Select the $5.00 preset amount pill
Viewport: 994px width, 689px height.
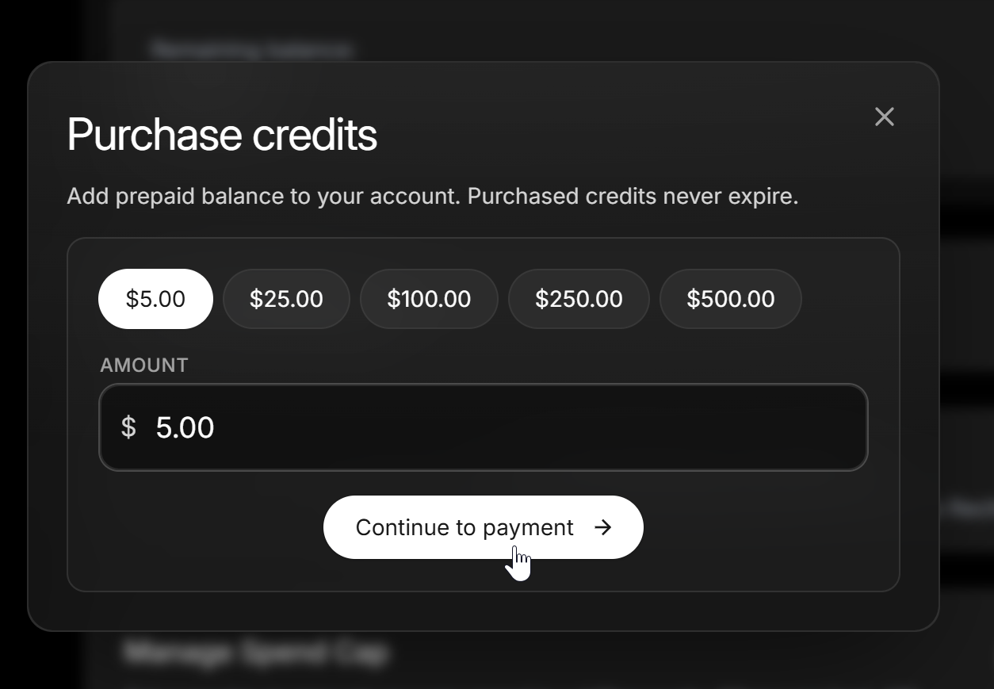[155, 299]
